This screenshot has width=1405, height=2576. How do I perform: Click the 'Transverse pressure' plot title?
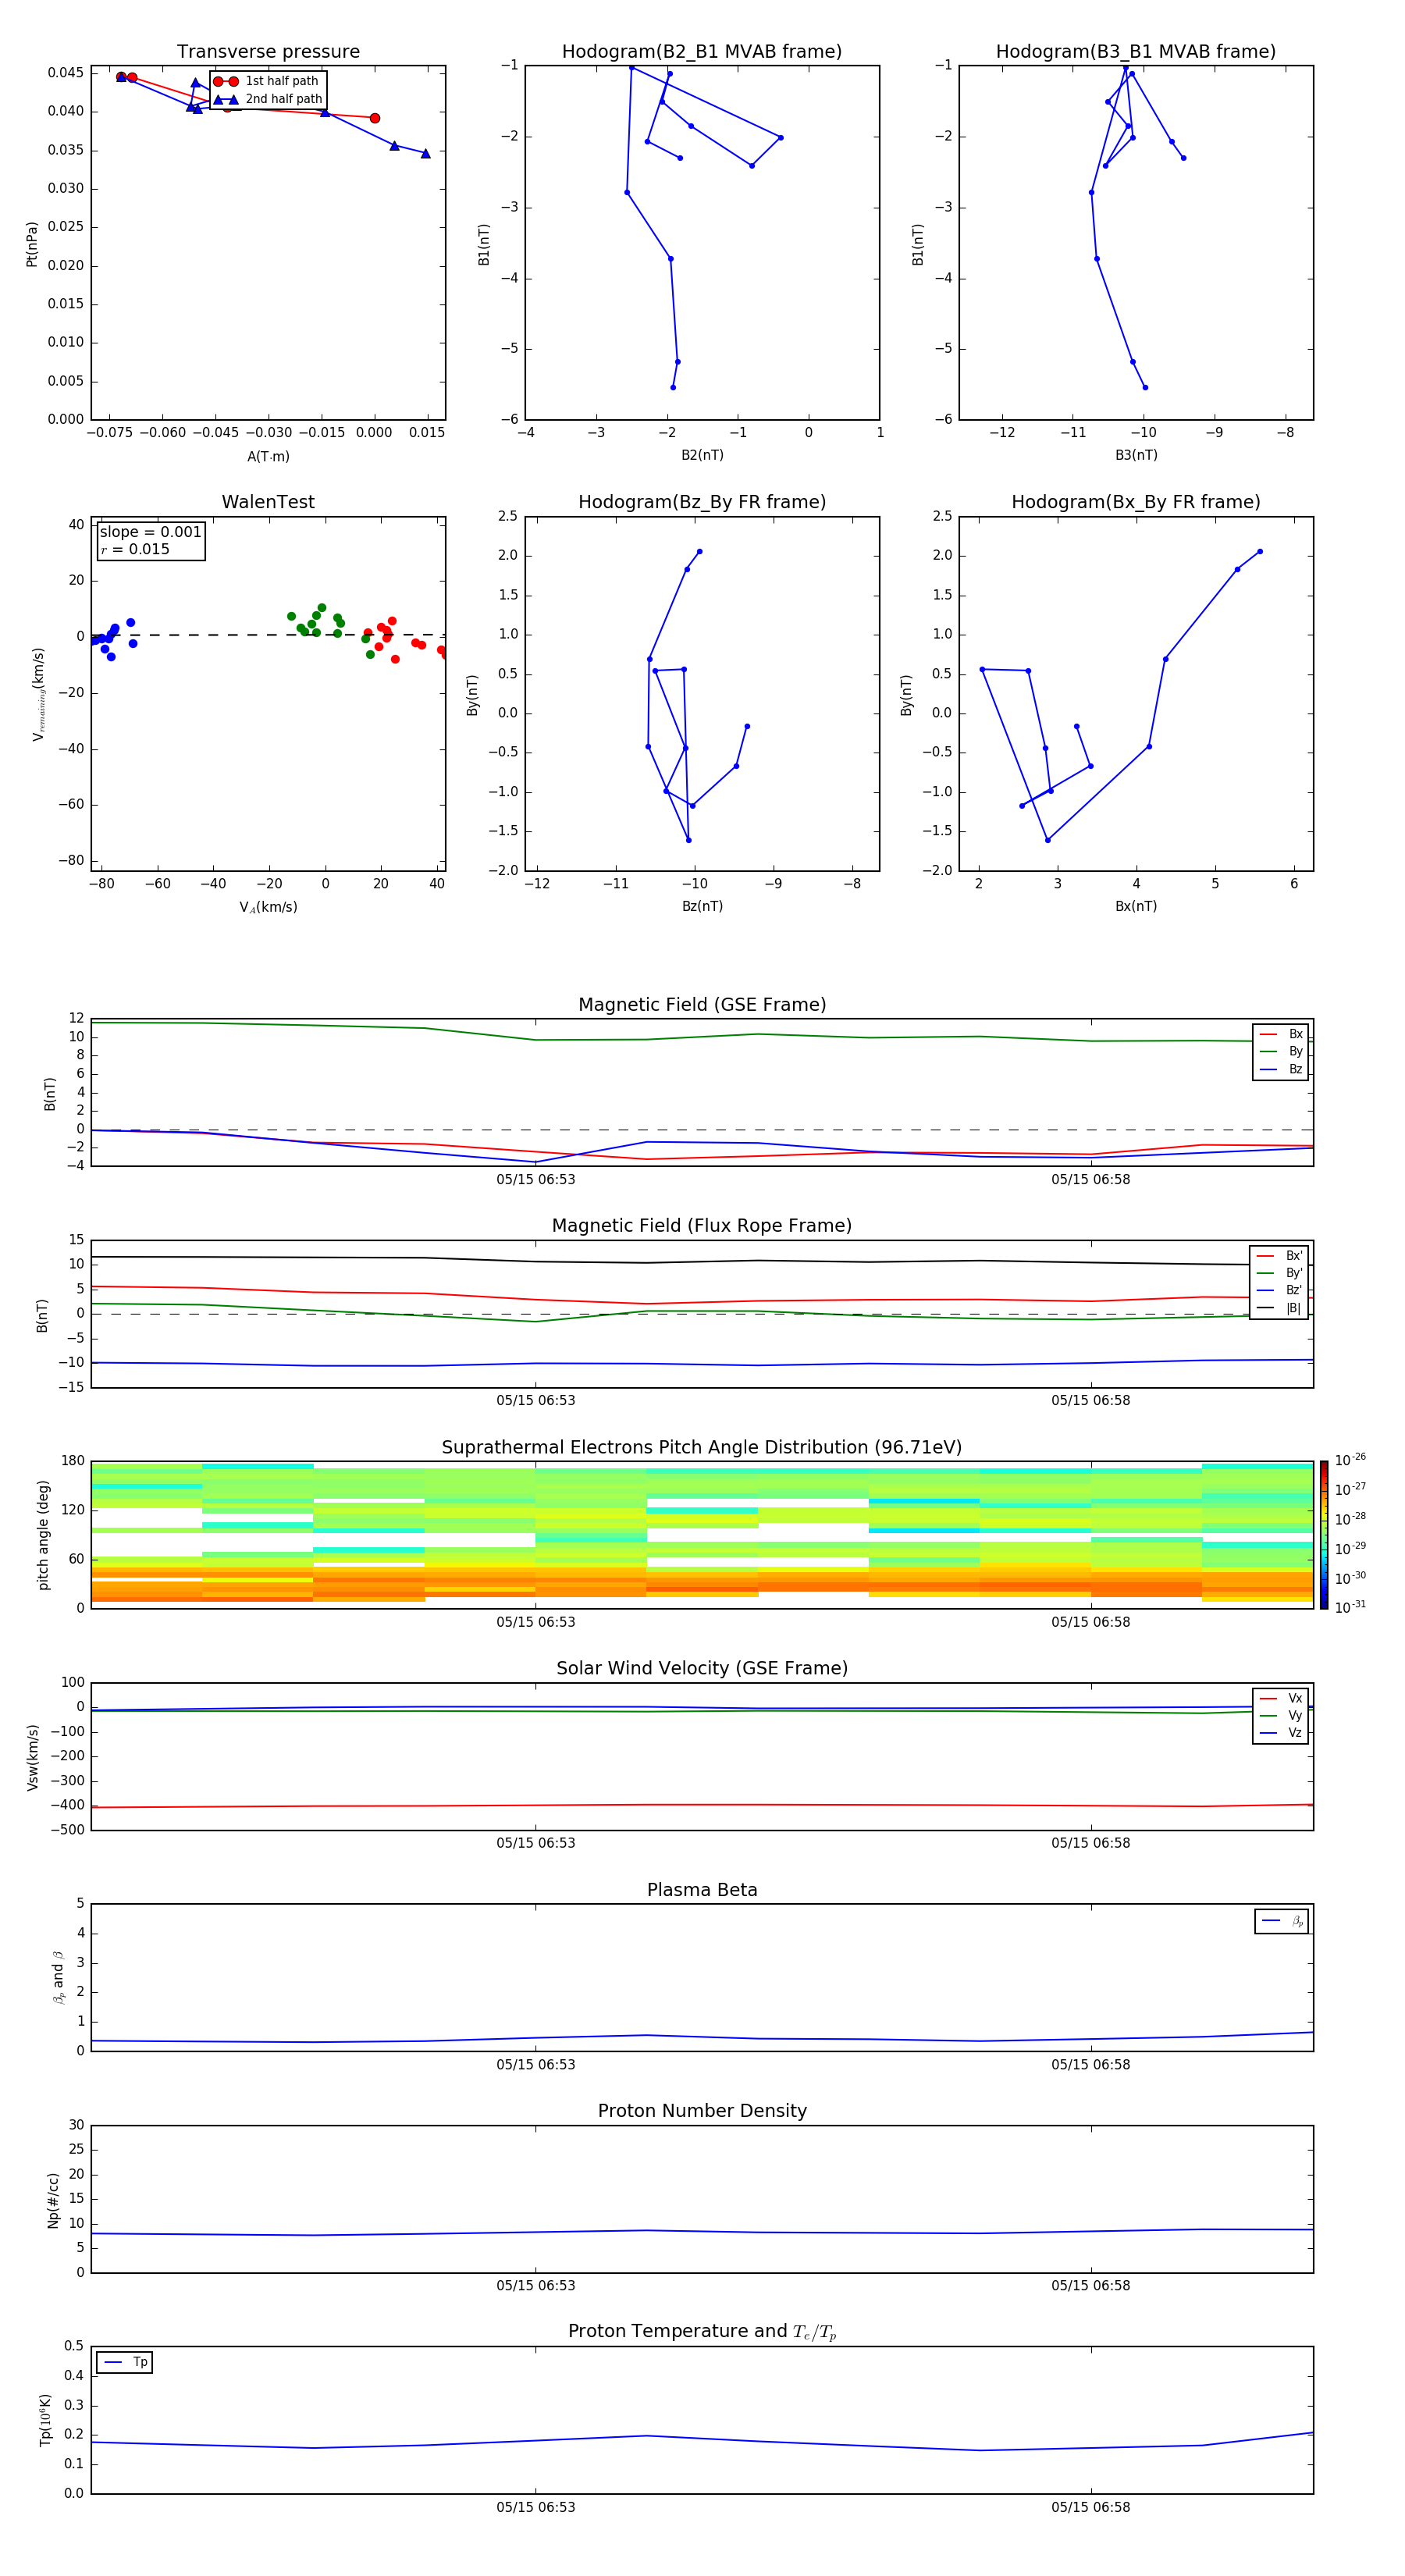pyautogui.click(x=268, y=51)
